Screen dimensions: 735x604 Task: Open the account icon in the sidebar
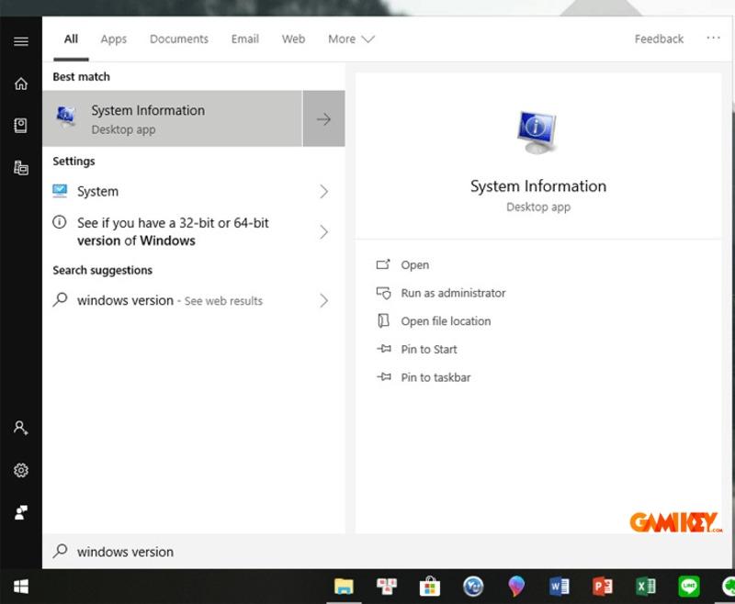(20, 428)
